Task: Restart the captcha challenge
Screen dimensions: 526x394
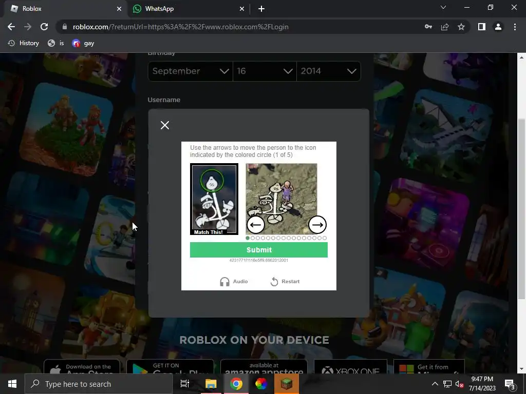Action: (285, 282)
